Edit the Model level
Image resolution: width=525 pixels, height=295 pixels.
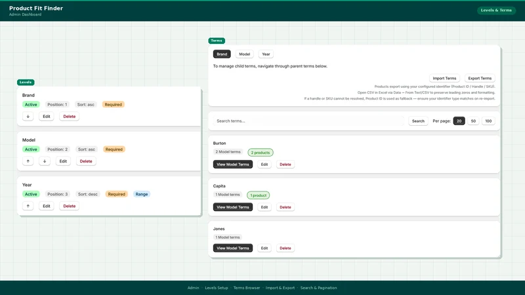coord(63,161)
